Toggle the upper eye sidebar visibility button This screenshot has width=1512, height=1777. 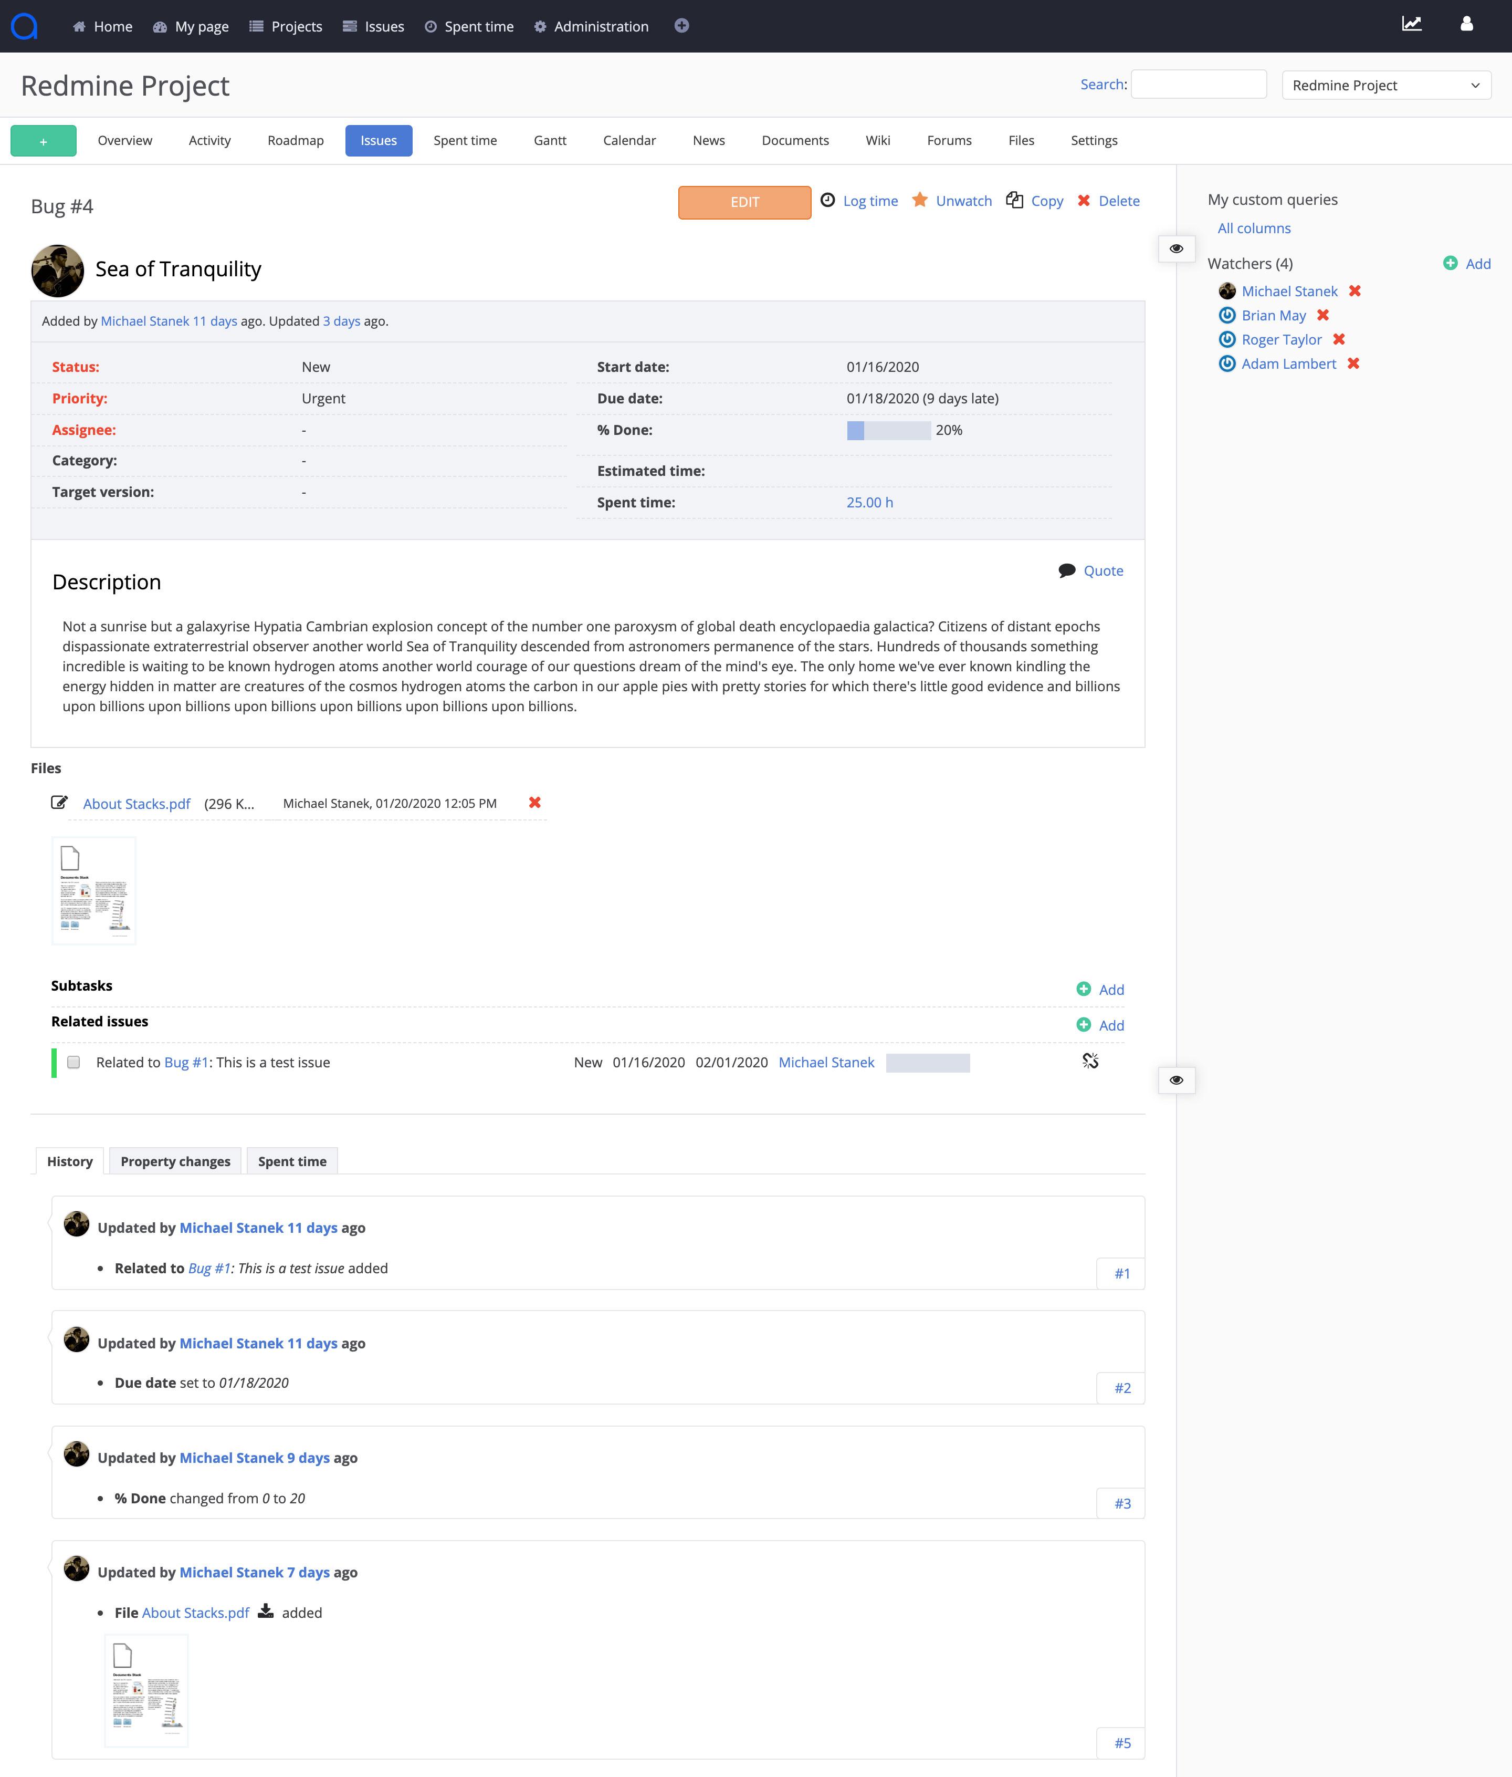(1177, 248)
